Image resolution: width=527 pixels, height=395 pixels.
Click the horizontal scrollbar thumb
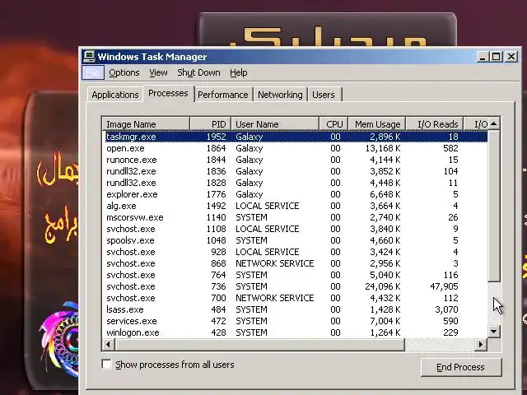coord(259,344)
